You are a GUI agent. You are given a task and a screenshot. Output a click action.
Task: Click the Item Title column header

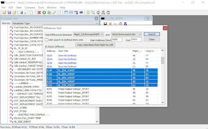[94, 51]
